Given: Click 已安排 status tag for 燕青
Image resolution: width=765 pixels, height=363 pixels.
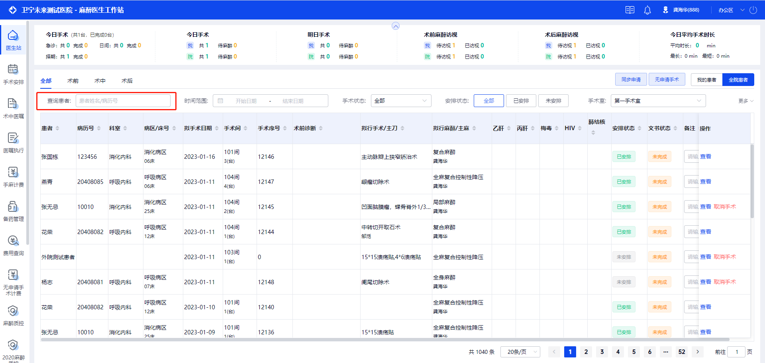Looking at the screenshot, I should 624,181.
